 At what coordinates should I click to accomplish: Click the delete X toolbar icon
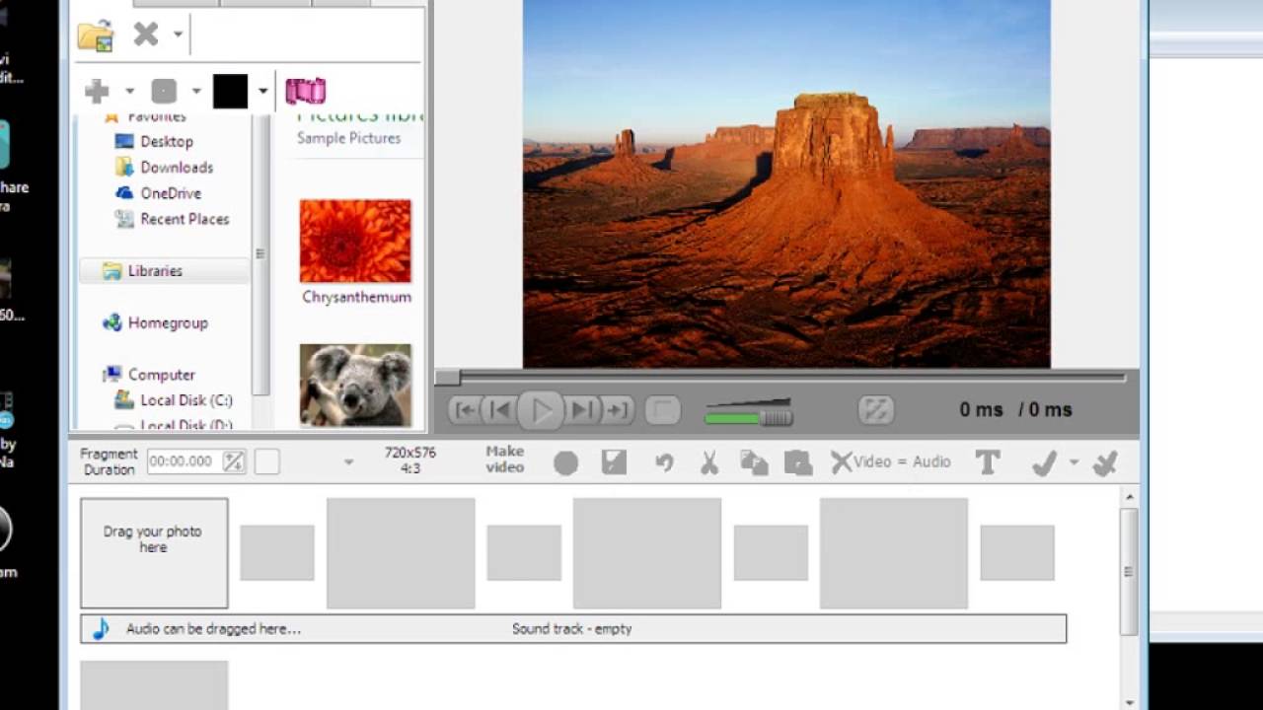point(146,35)
